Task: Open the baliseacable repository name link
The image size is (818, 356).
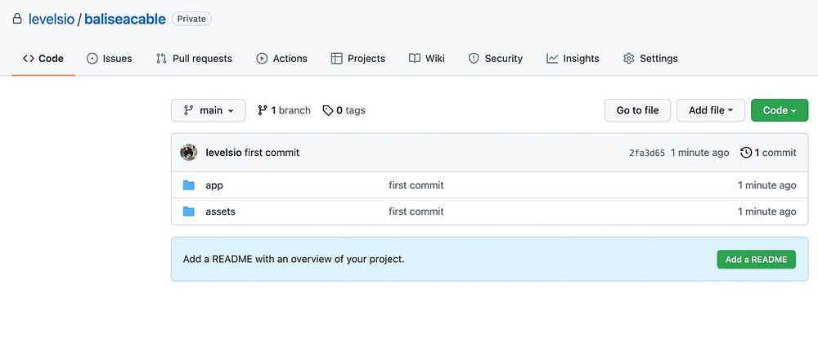Action: (124, 19)
